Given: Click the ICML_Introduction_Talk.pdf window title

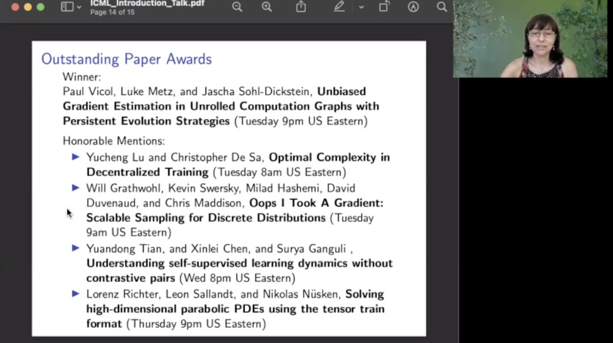Looking at the screenshot, I should tap(147, 3).
